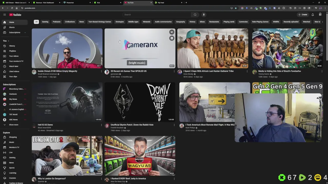
Task: Open options for Hell IS US Demo
Action: pos(101,125)
